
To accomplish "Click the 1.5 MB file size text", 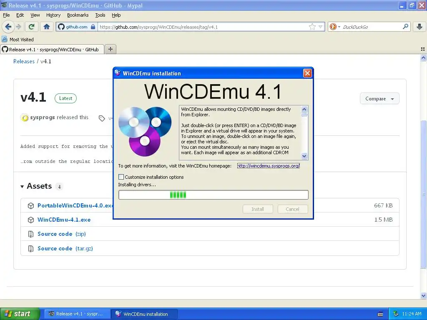I will 383,220.
